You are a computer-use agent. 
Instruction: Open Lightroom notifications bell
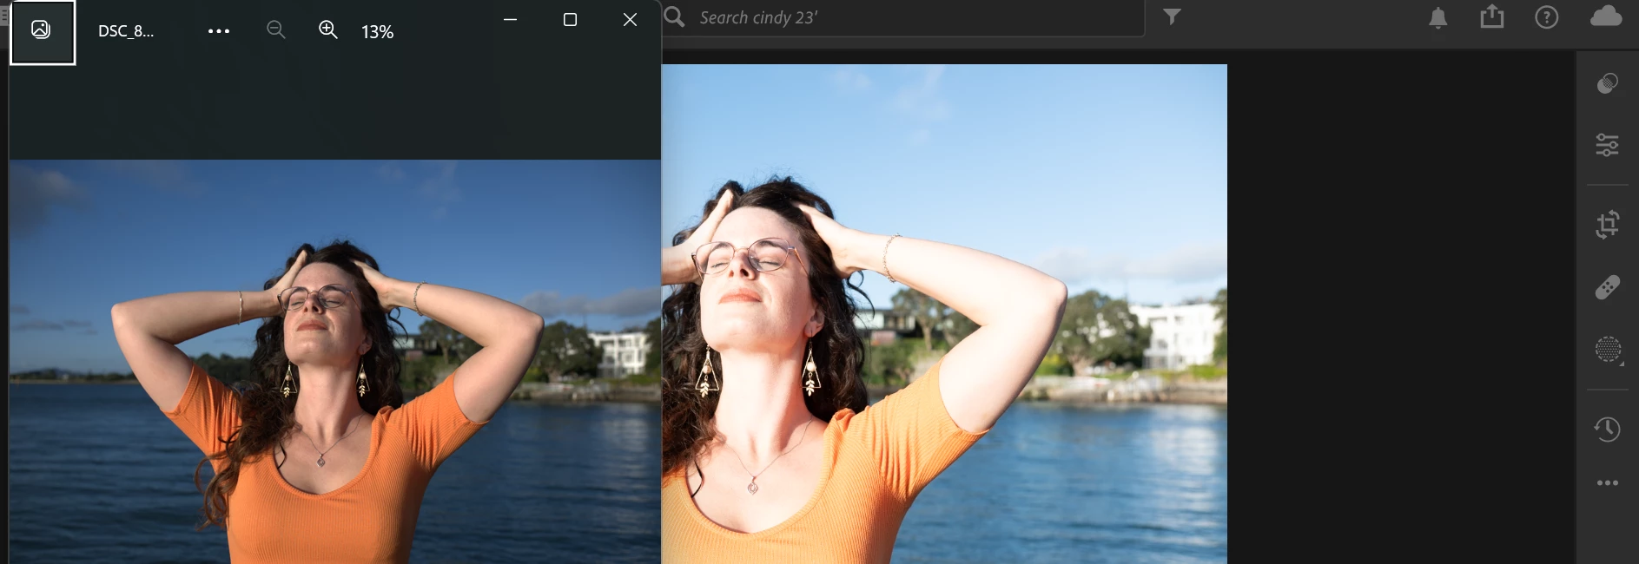pos(1438,17)
